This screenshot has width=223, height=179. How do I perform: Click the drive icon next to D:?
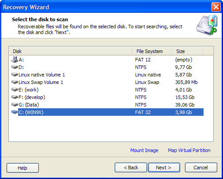(15, 67)
